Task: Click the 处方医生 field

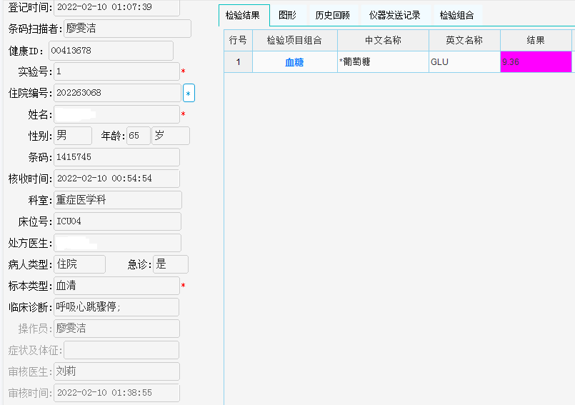Action: (117, 243)
